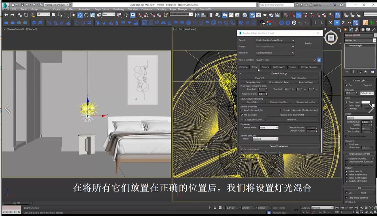Viewport: 377px width, 216px height.
Task: Click Setup LightMix button
Action: [x=253, y=82]
